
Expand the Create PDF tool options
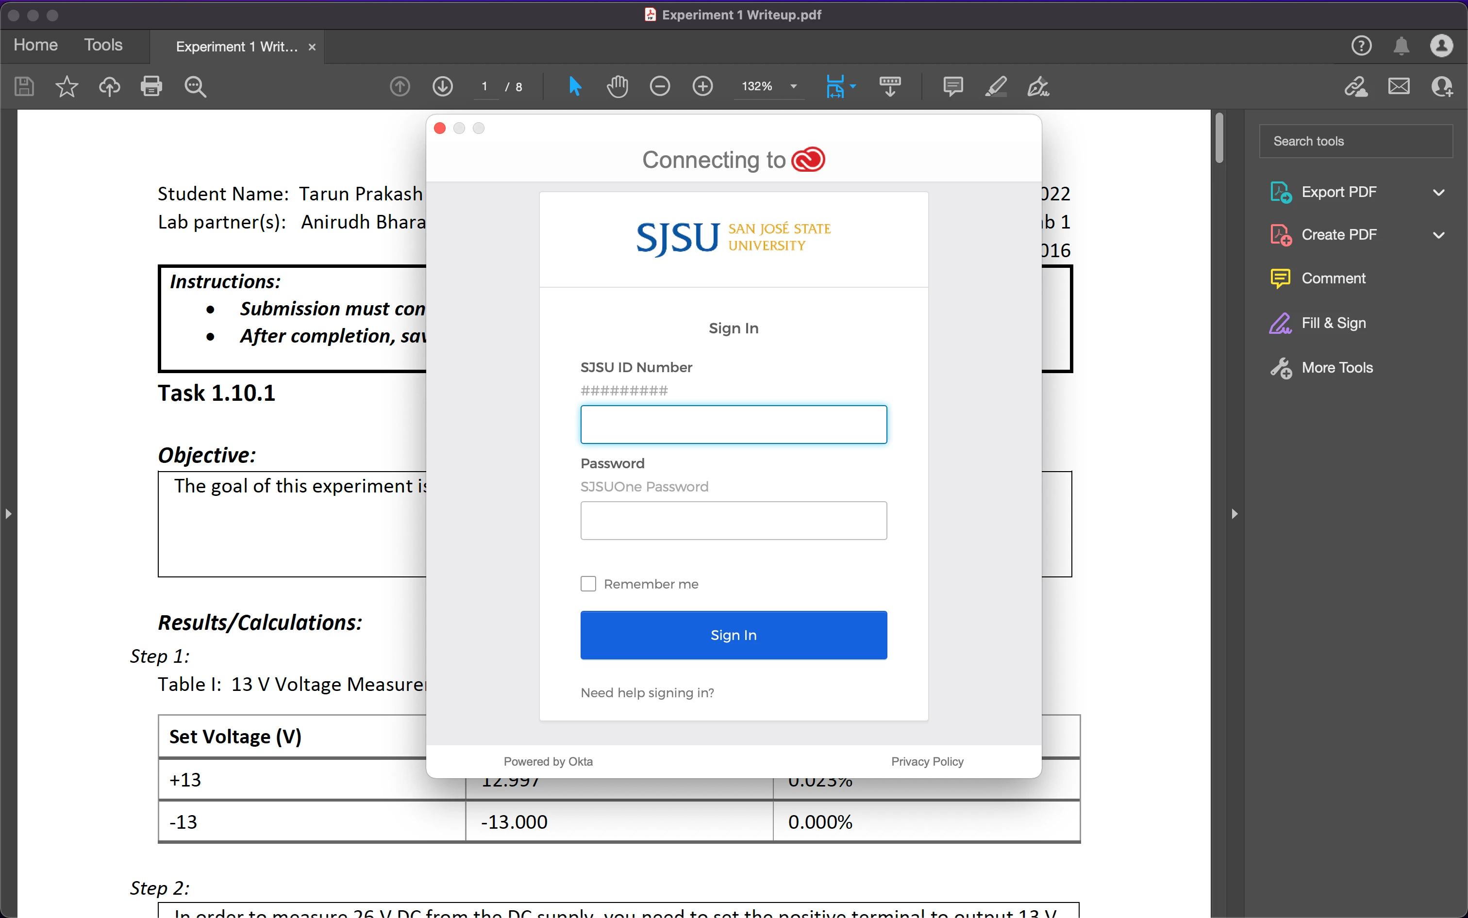(1438, 235)
